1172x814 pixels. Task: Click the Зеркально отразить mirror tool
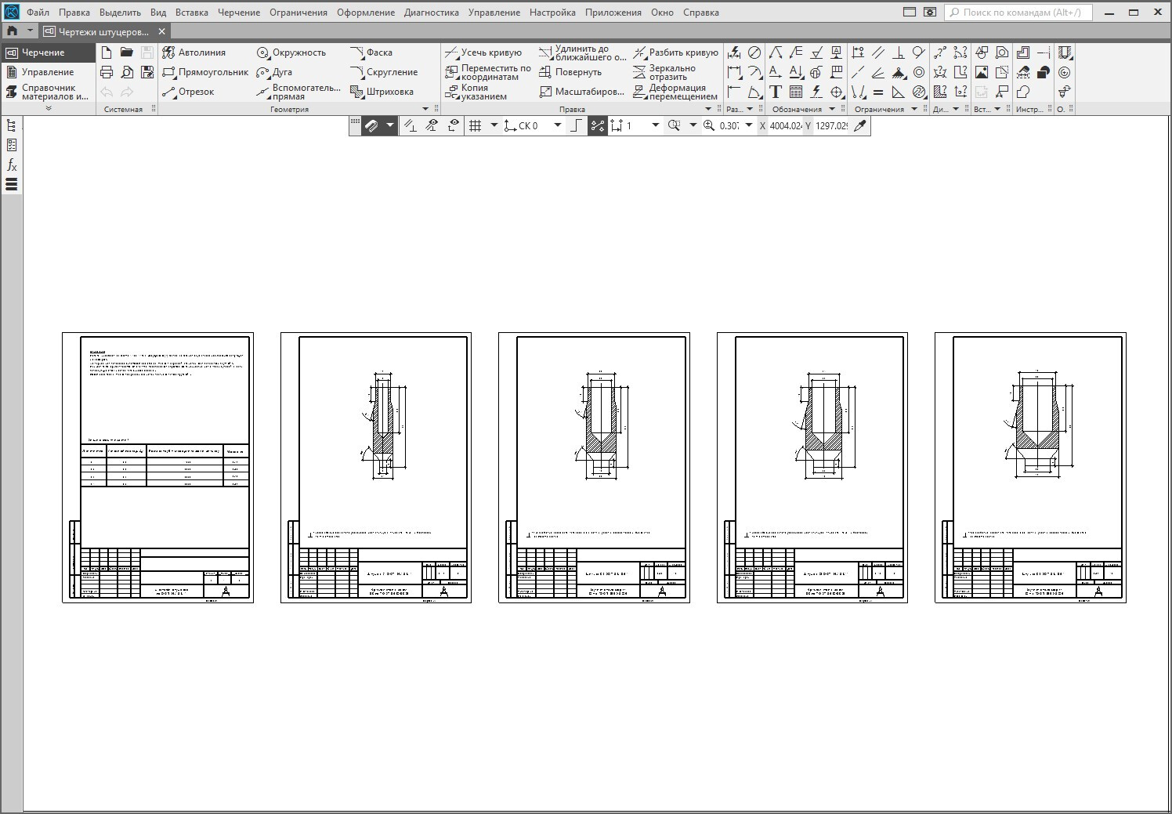point(674,72)
